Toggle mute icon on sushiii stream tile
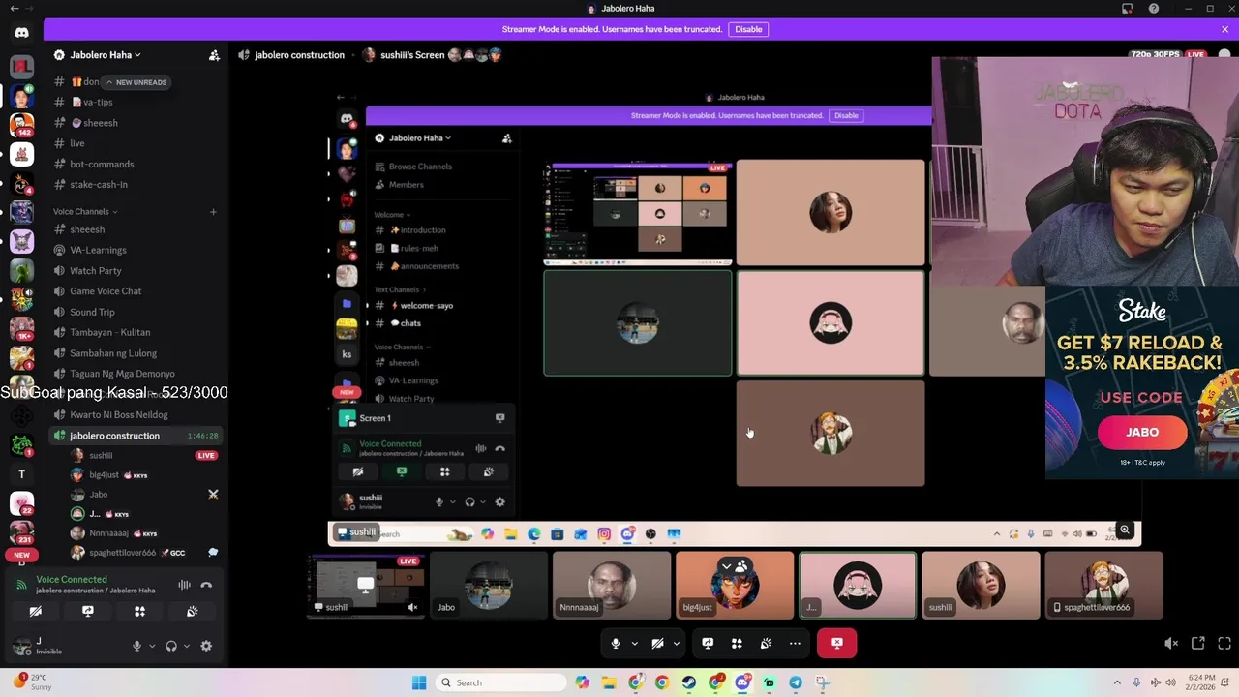The image size is (1239, 697). click(412, 607)
